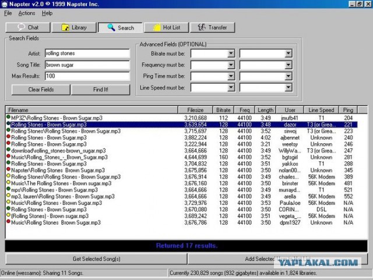Click yellow status dot for vegeta row
Screen dimensions: 373x280
click(8, 215)
